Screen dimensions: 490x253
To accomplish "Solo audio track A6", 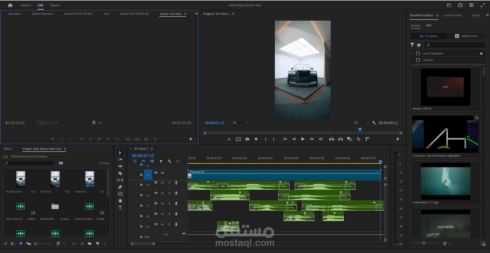I will pos(169,193).
